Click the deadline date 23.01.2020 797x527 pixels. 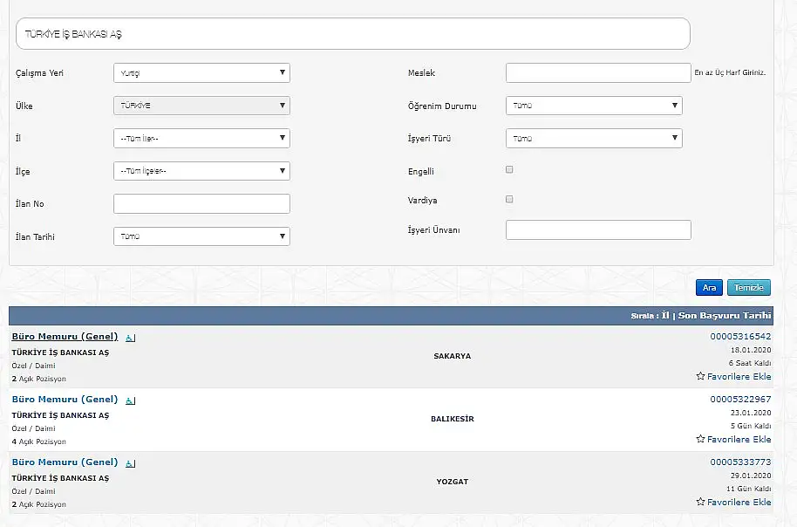pyautogui.click(x=751, y=413)
